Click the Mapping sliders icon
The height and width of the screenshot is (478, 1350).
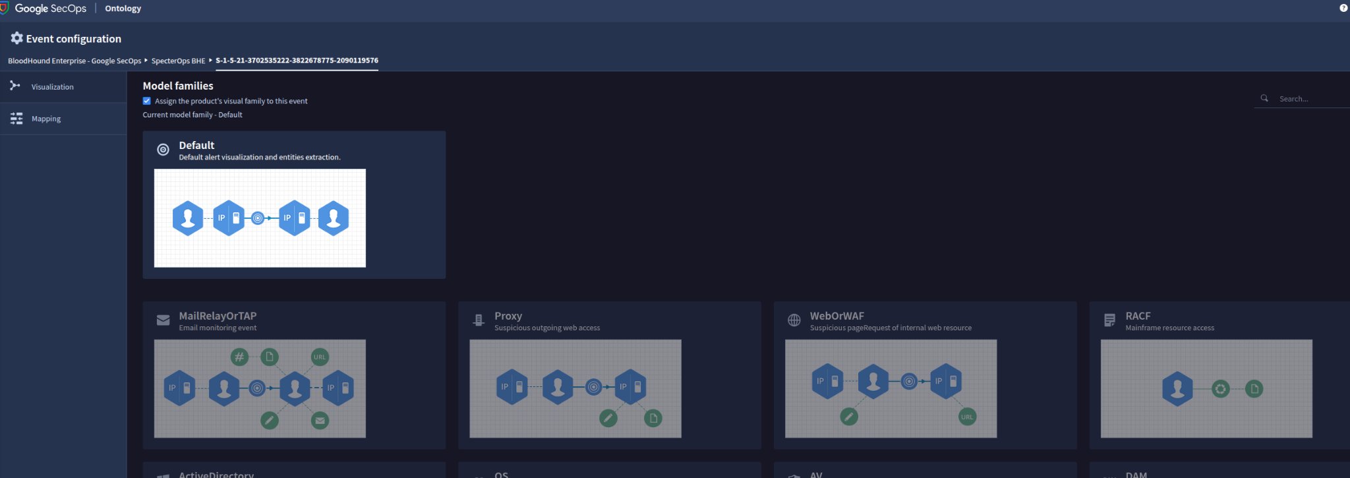click(x=16, y=119)
